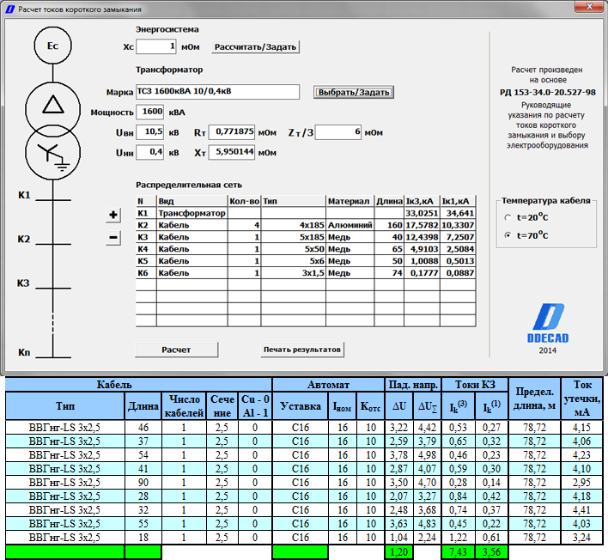Image resolution: width=608 pixels, height=560 pixels.
Task: Click Печать результатов to print results
Action: click(303, 350)
